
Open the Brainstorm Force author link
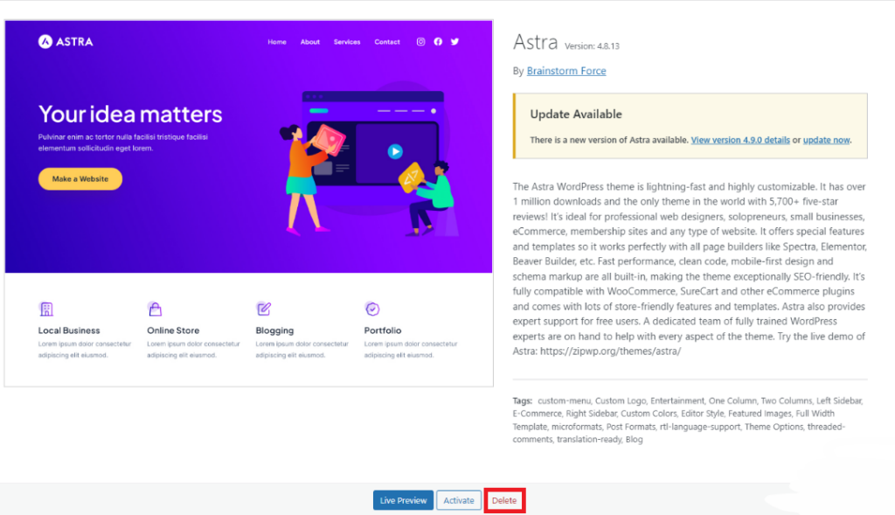coord(565,71)
